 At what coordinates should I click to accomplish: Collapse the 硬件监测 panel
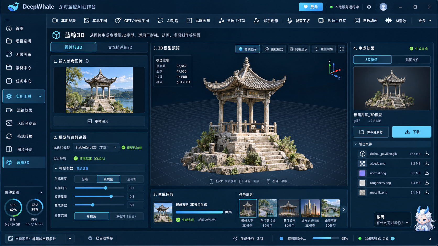pos(41,192)
